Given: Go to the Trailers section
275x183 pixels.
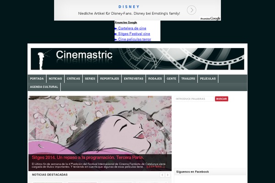Looking at the screenshot, I should [188, 79].
